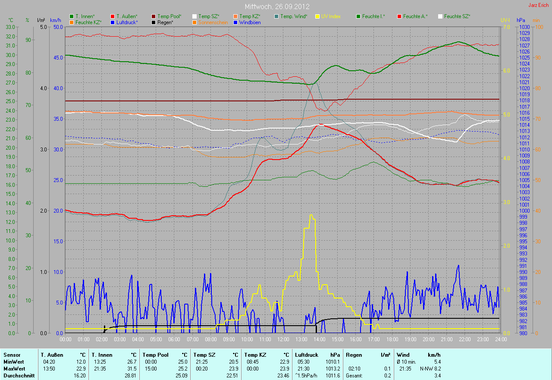The height and width of the screenshot is (380, 552).
Task: Click the Temp Pool column header in table
Action: coord(155,355)
